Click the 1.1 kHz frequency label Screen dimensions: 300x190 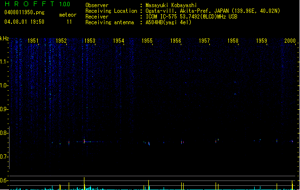4,62
